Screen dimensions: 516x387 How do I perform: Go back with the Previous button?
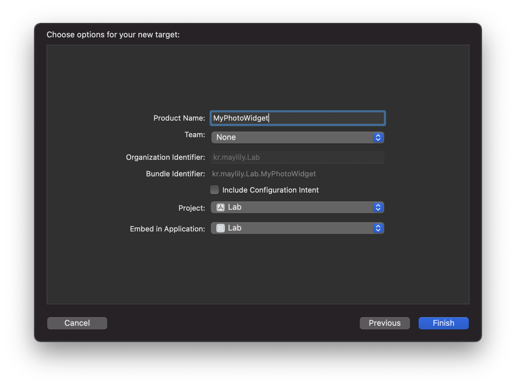point(385,323)
